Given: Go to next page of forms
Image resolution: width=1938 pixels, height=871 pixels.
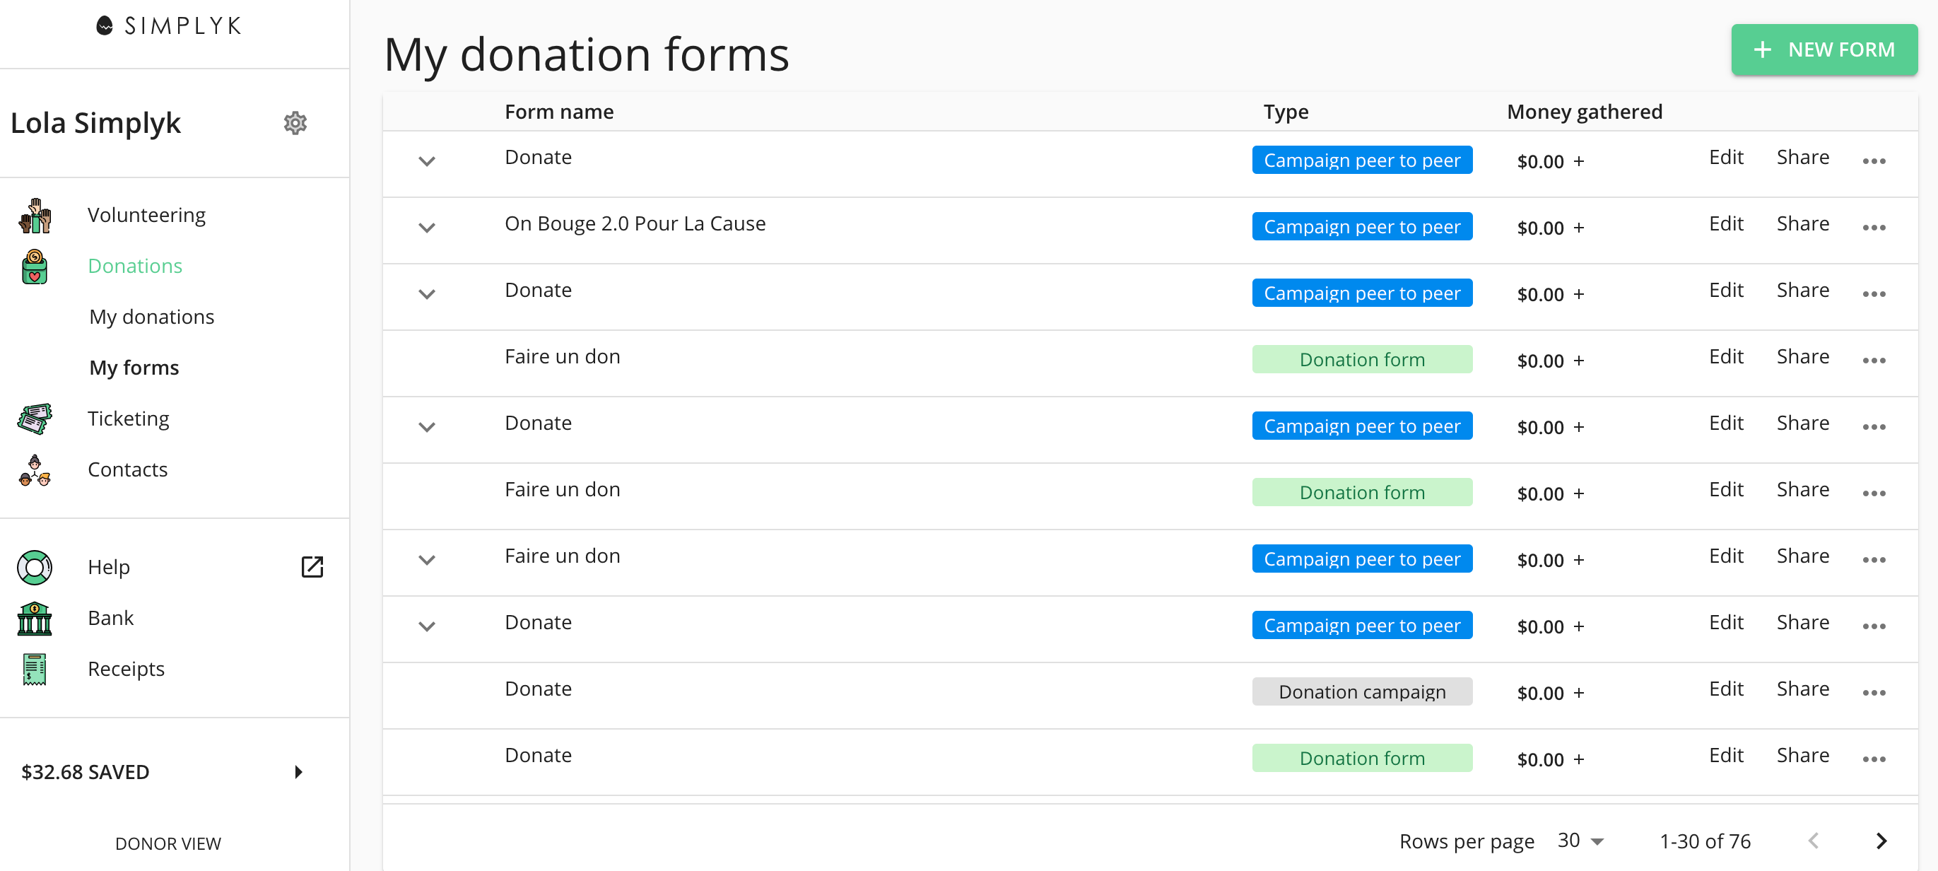Looking at the screenshot, I should pyautogui.click(x=1881, y=841).
